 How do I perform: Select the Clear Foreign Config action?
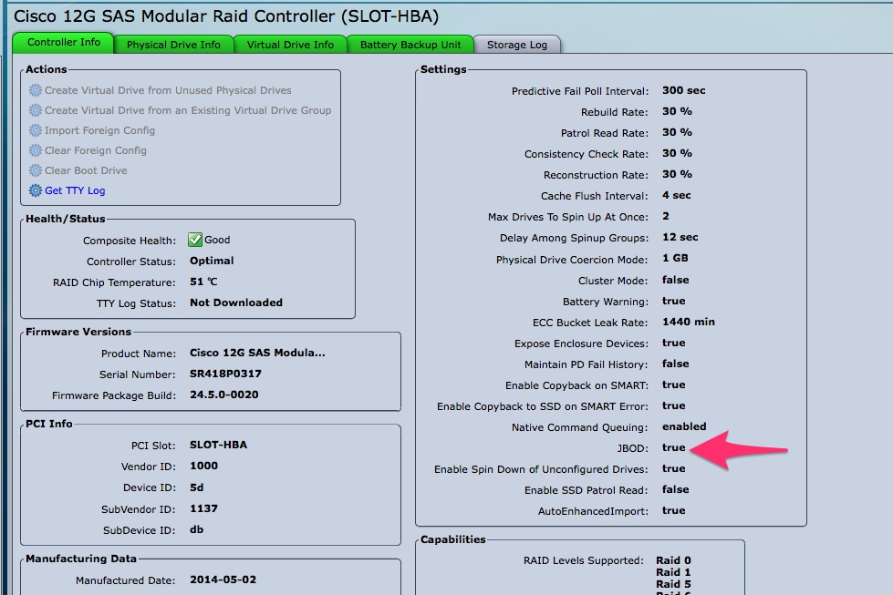pyautogui.click(x=96, y=150)
